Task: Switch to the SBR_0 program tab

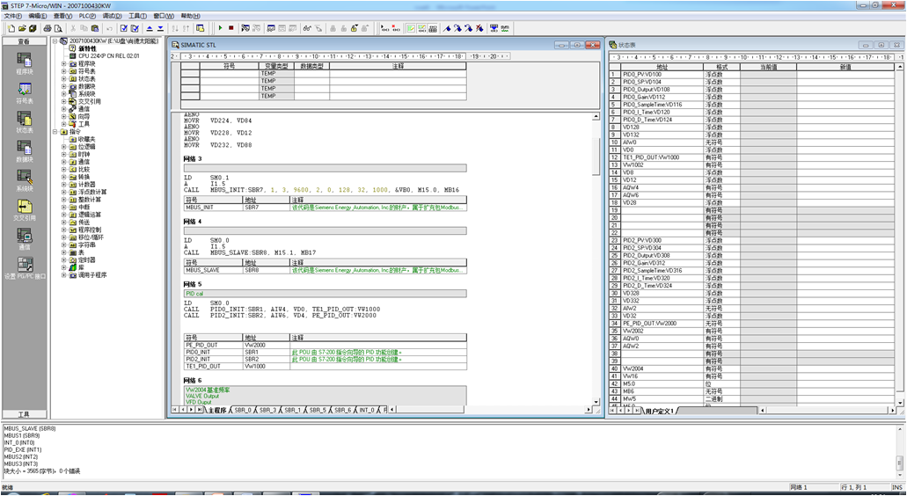Action: click(x=242, y=410)
